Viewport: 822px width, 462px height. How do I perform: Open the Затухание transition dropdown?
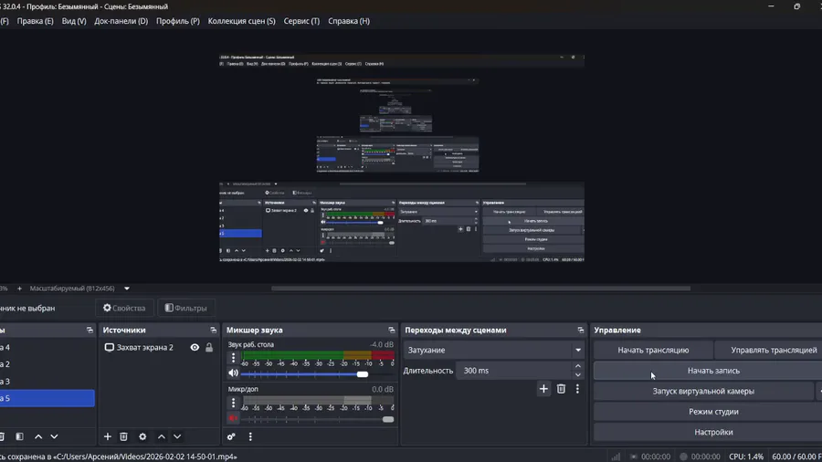493,350
